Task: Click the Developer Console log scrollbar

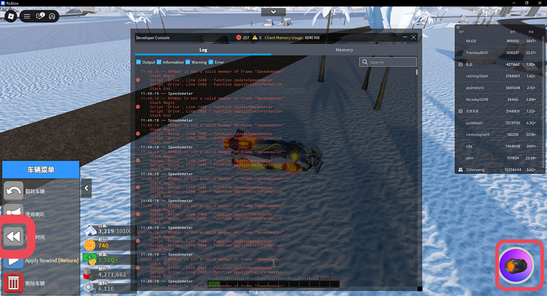Action: [x=416, y=72]
